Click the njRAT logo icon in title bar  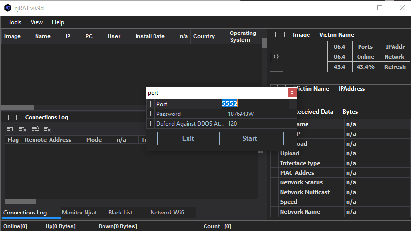point(7,8)
